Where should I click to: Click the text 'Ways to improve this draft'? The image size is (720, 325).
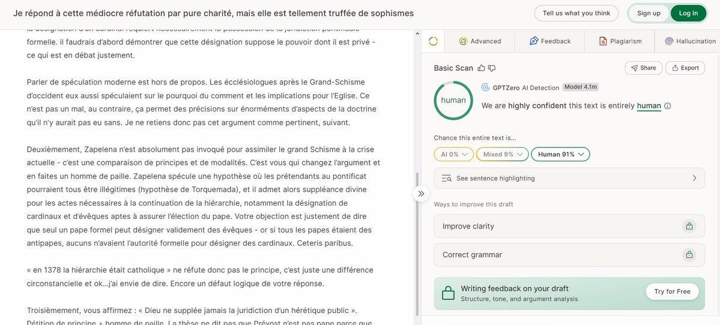point(473,204)
